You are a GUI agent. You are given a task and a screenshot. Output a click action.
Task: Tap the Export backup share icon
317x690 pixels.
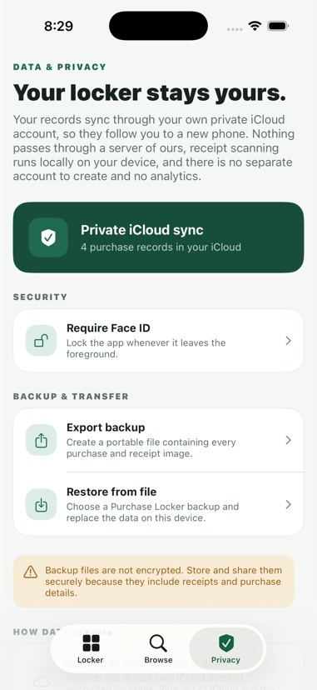coord(42,440)
